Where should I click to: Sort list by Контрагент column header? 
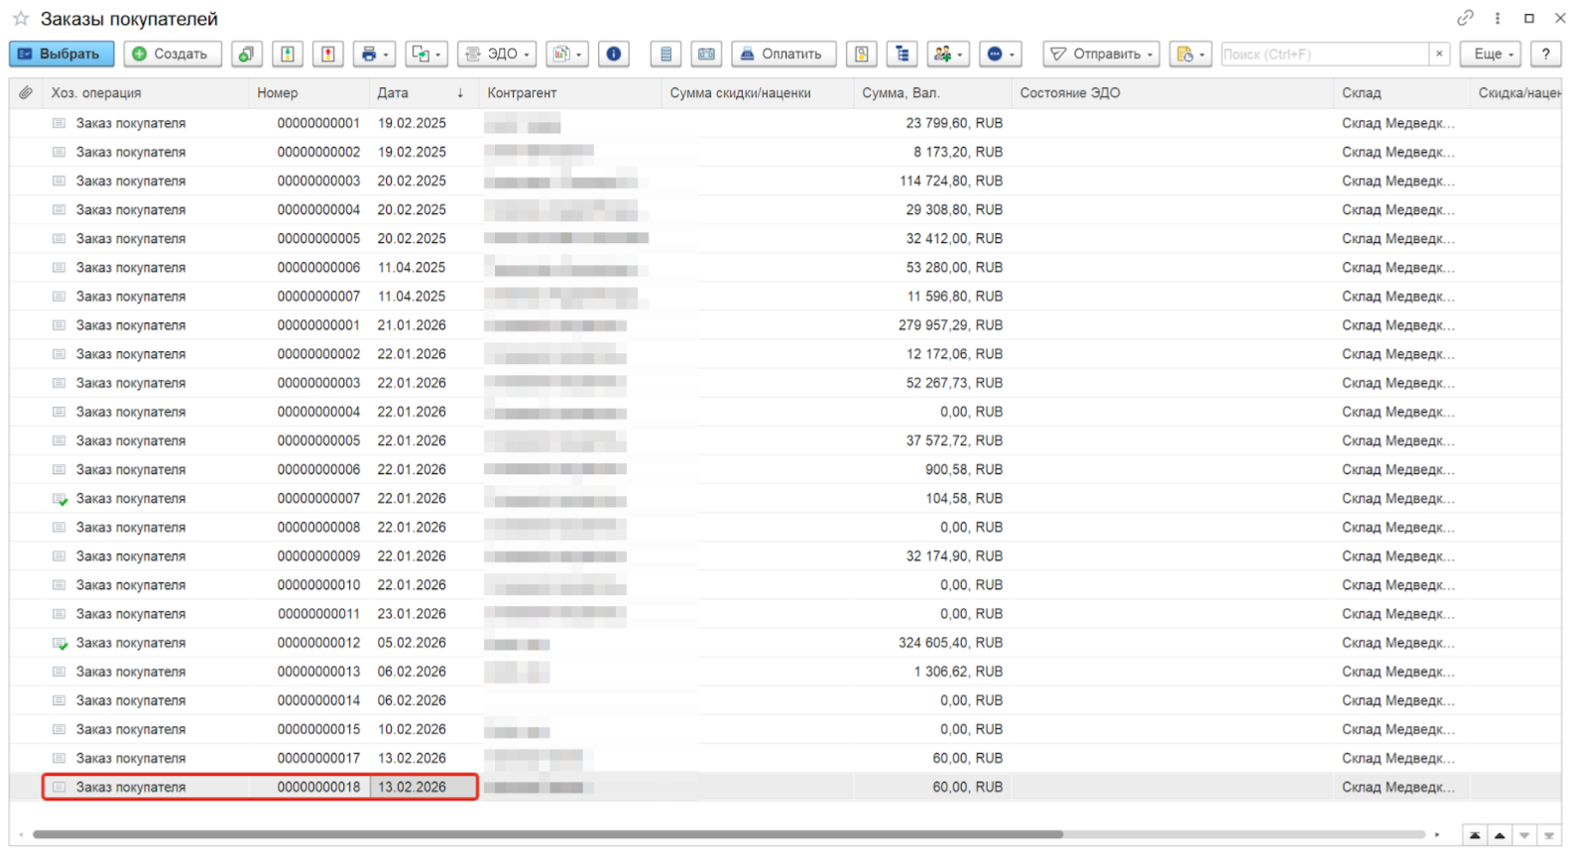coord(522,92)
